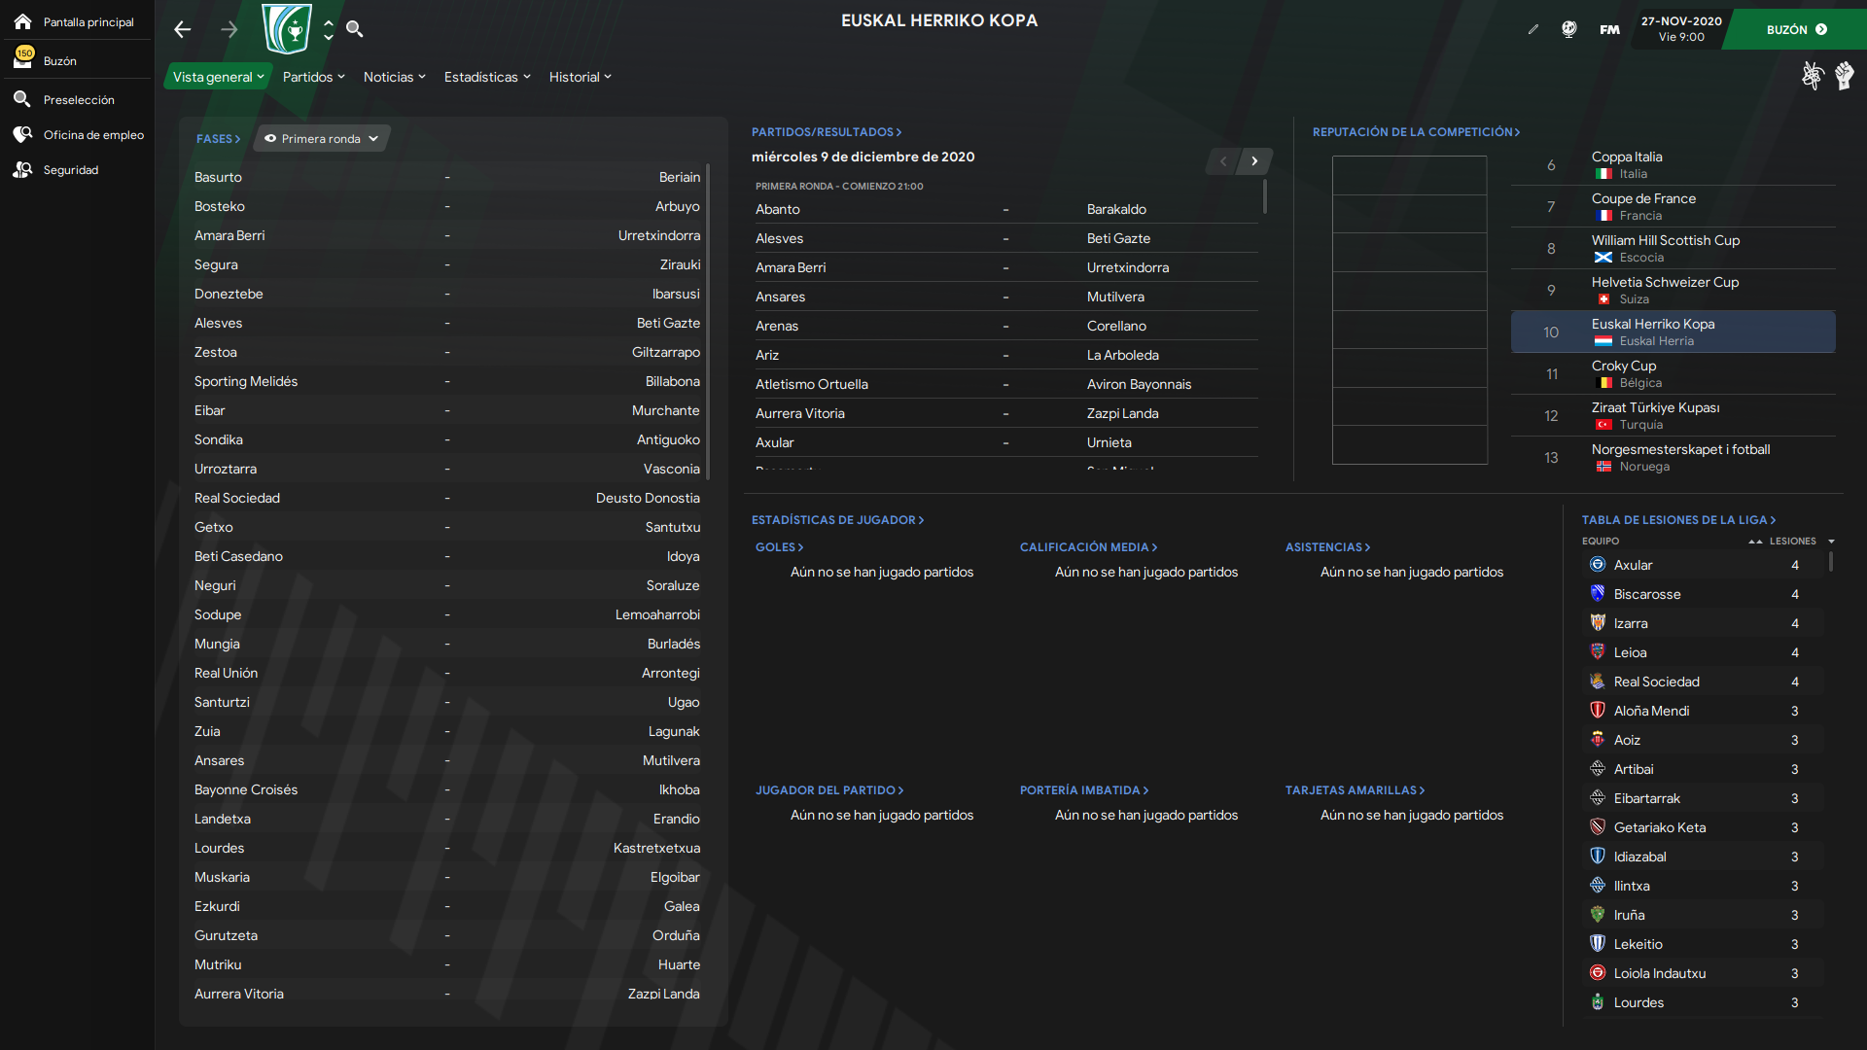
Task: Open the Preselección magnifier icon
Action: click(22, 99)
